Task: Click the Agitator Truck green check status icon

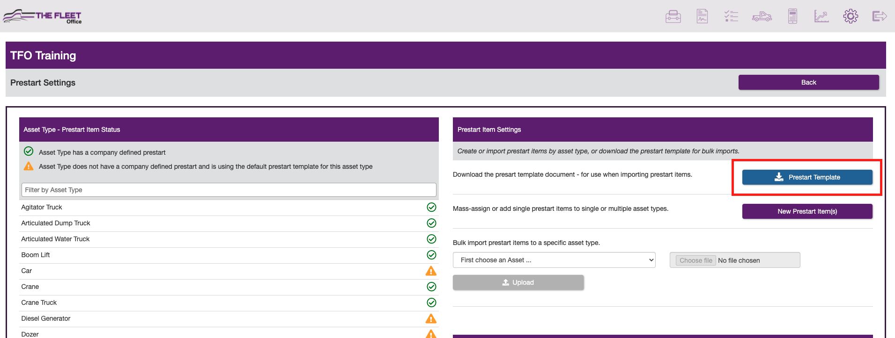Action: click(432, 207)
